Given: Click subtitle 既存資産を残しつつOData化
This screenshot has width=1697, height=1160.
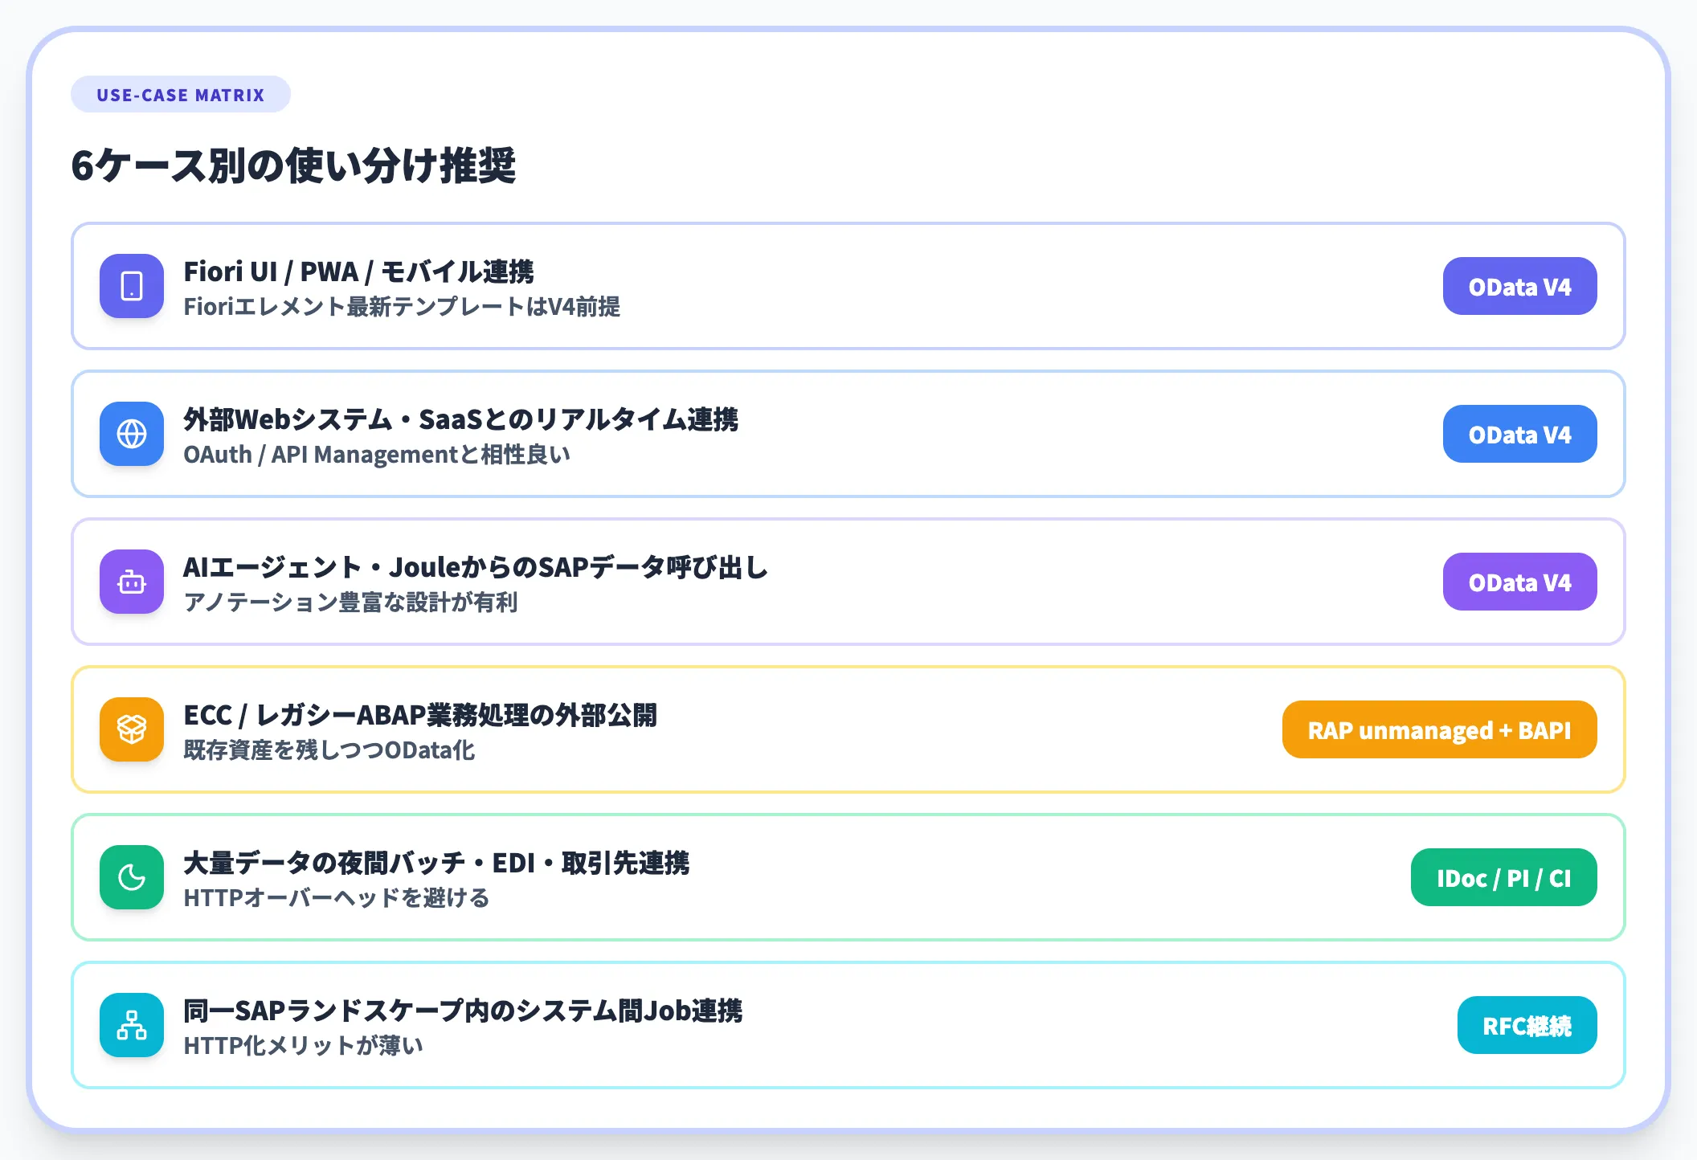Looking at the screenshot, I should [x=329, y=750].
